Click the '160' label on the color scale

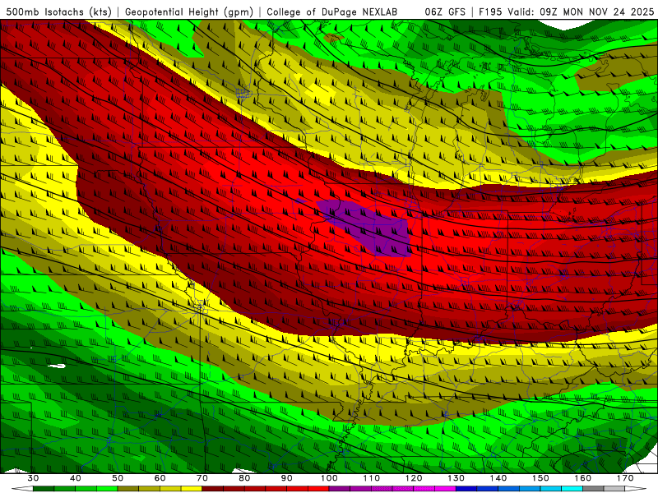(583, 478)
